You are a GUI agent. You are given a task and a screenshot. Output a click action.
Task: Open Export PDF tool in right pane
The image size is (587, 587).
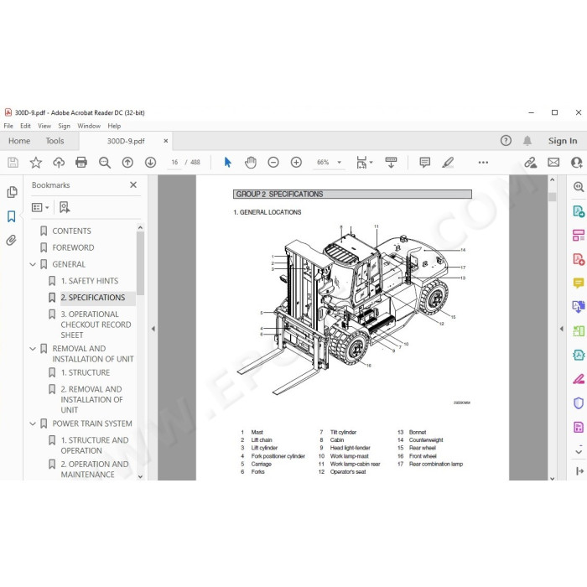coord(579,210)
